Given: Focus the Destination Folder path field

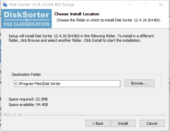Looking at the screenshot, I should 67,84.
